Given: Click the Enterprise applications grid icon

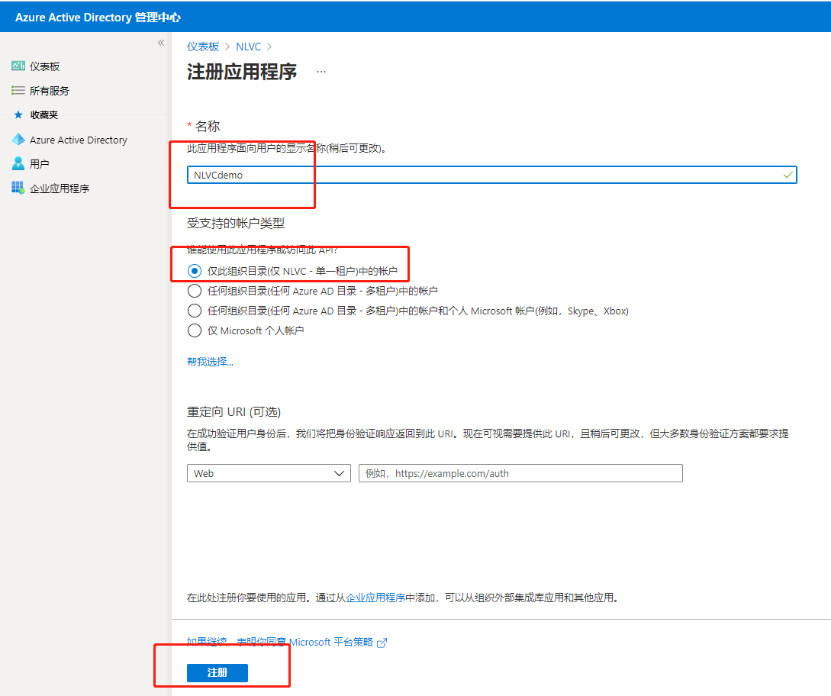Looking at the screenshot, I should click(x=18, y=188).
